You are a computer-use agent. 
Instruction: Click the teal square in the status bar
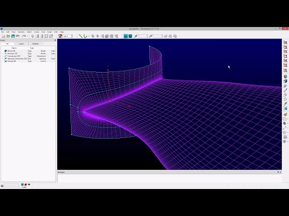coord(22,185)
